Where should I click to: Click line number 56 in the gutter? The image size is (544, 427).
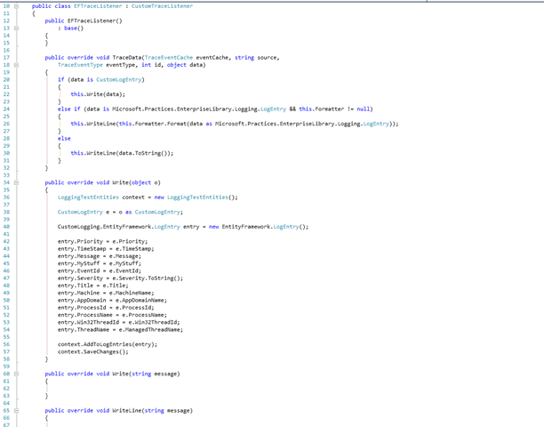pos(6,344)
